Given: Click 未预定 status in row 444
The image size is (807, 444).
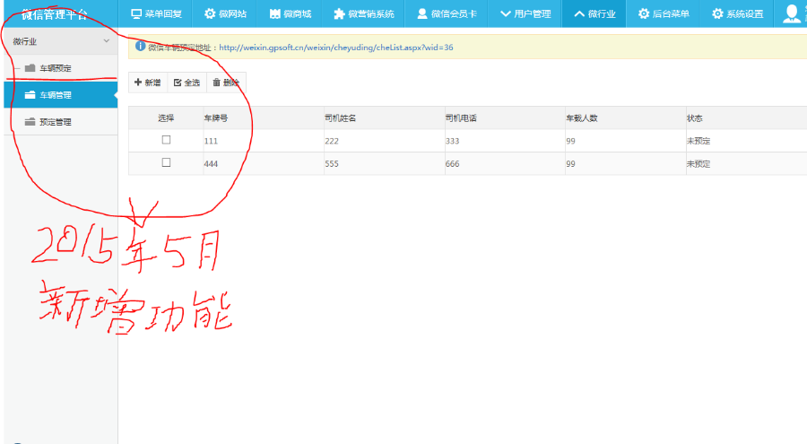Looking at the screenshot, I should (x=699, y=164).
